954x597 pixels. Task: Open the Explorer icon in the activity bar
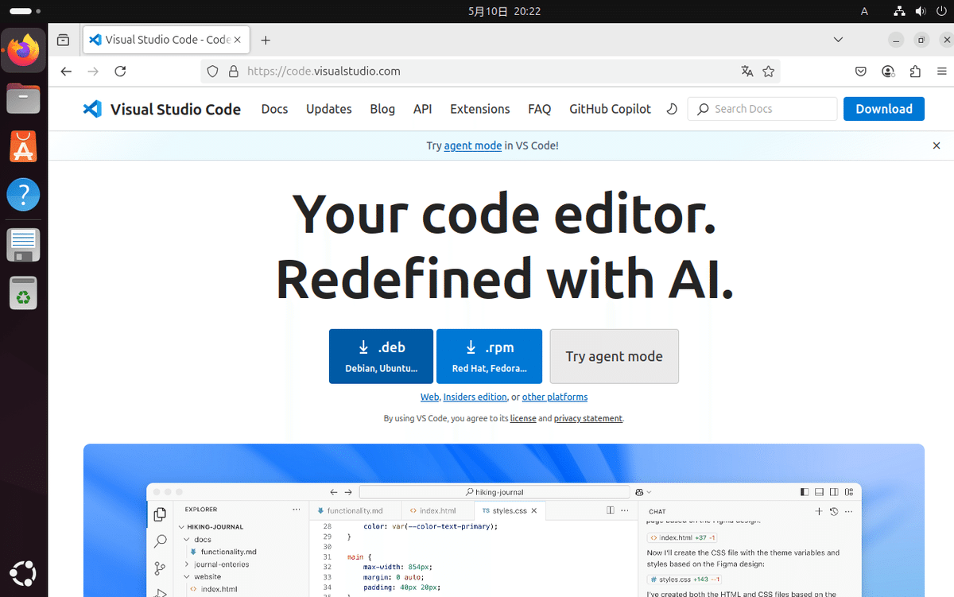pyautogui.click(x=159, y=514)
